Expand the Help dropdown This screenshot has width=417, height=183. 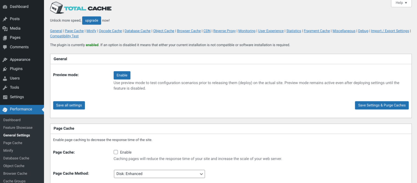pos(401,3)
